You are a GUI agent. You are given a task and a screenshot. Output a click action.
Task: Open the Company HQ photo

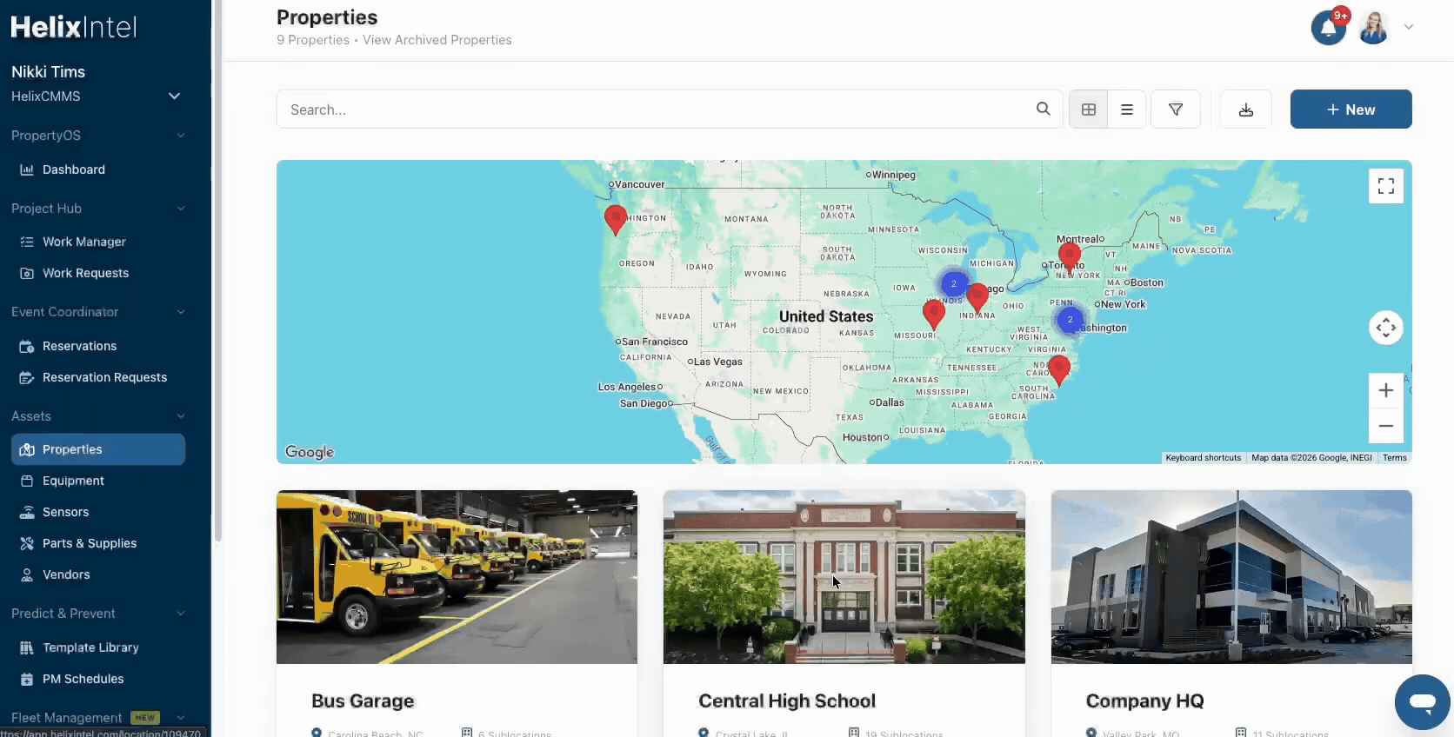(1231, 577)
